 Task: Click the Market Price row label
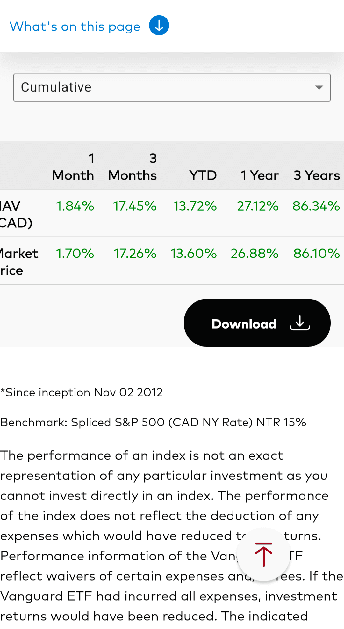pyautogui.click(x=19, y=262)
